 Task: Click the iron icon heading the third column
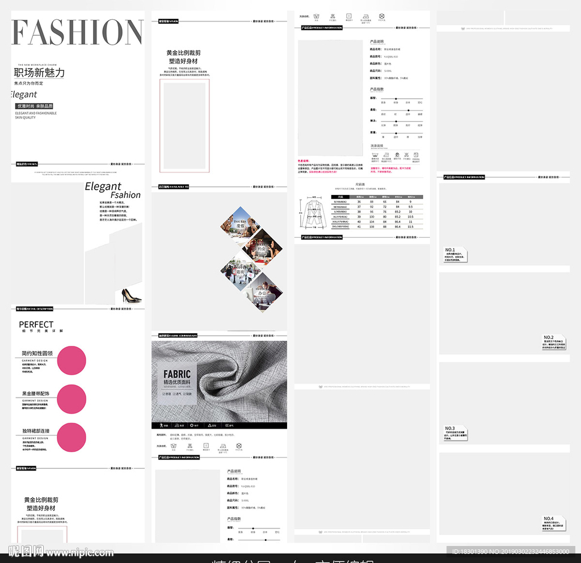pos(366,16)
